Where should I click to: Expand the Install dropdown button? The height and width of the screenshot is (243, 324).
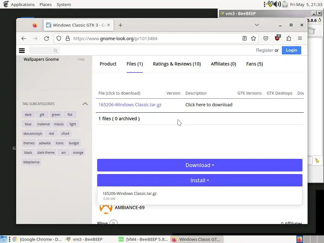click(x=200, y=180)
